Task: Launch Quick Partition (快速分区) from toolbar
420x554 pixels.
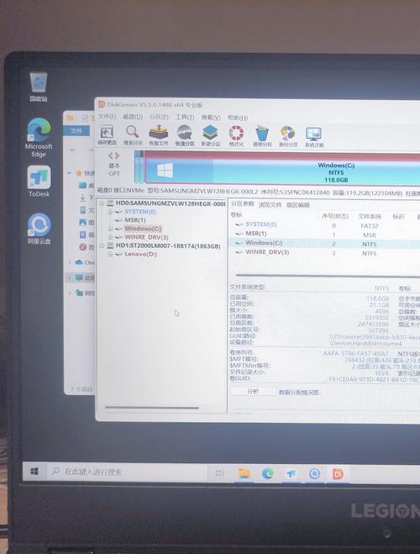Action: (185, 135)
